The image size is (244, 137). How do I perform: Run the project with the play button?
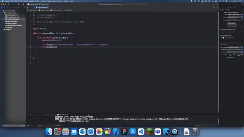click(x=19, y=4)
